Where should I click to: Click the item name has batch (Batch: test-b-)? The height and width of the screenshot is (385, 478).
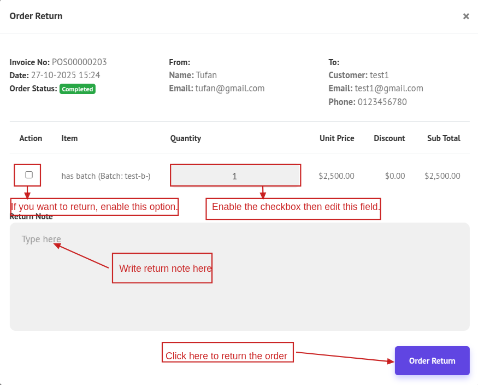click(x=106, y=176)
